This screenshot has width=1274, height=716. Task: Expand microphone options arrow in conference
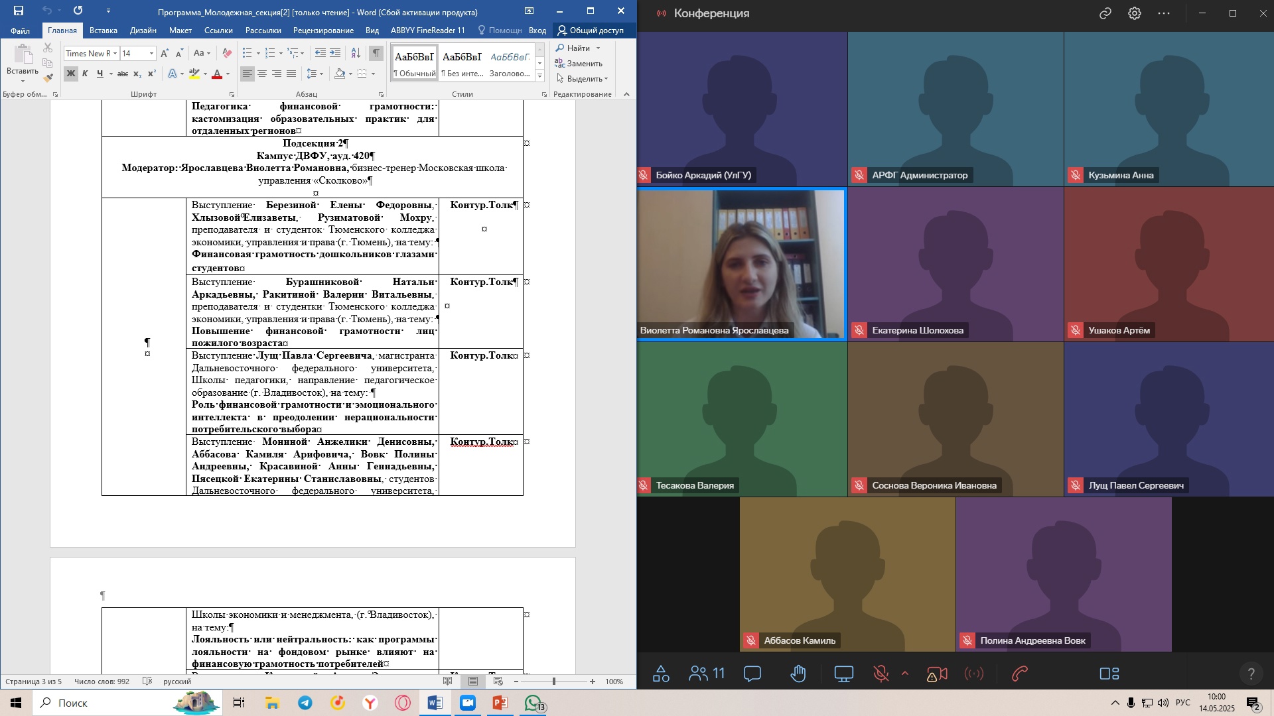coord(905,674)
